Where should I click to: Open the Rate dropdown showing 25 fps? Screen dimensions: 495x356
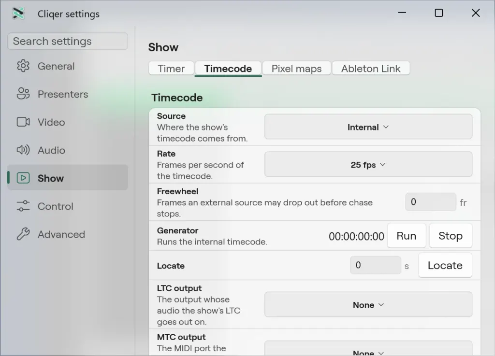(368, 164)
